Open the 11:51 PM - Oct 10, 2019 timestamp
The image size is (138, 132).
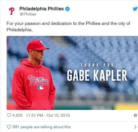48,115
